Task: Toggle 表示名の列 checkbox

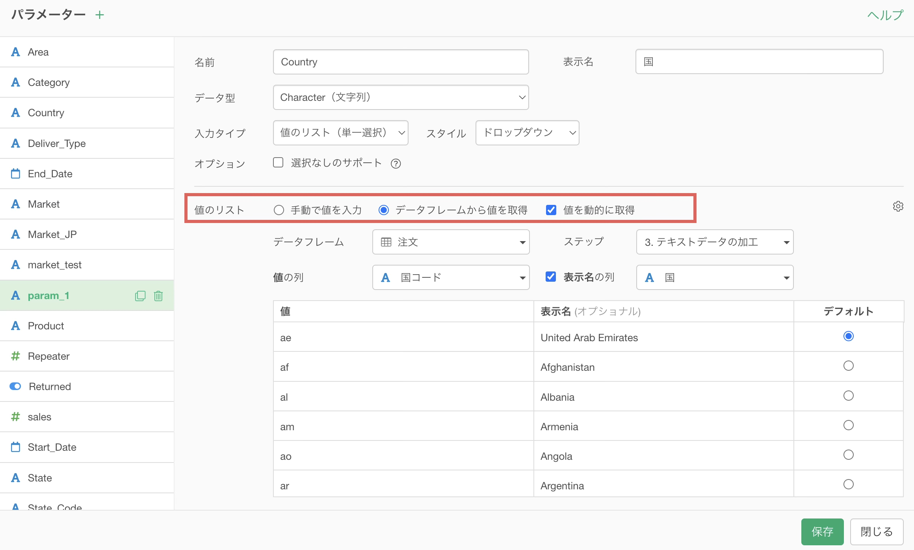Action: click(x=551, y=277)
